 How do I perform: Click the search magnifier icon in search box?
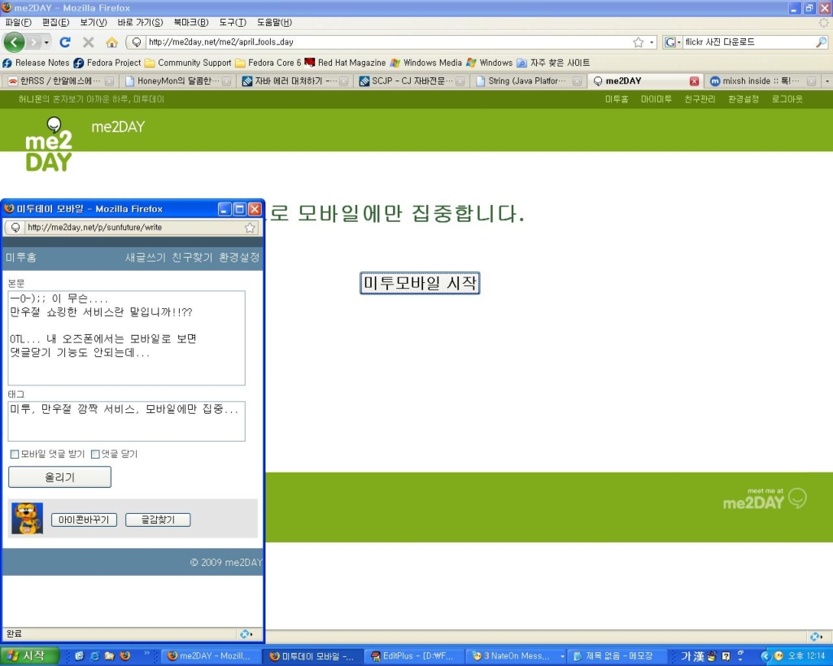click(821, 42)
